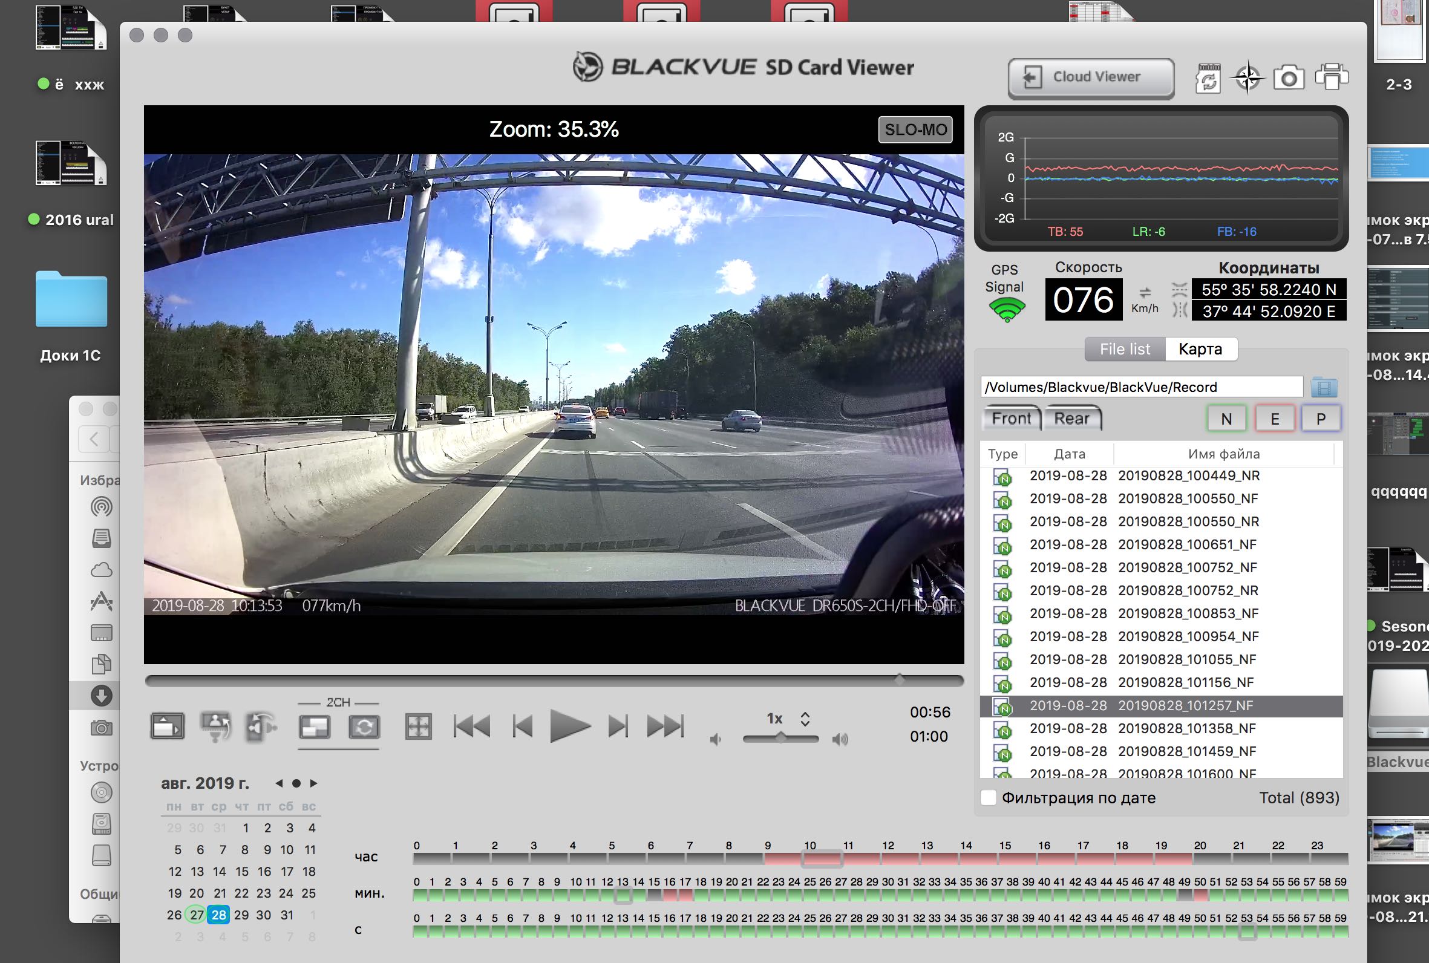Toggle the P parking recordings filter

coord(1321,419)
